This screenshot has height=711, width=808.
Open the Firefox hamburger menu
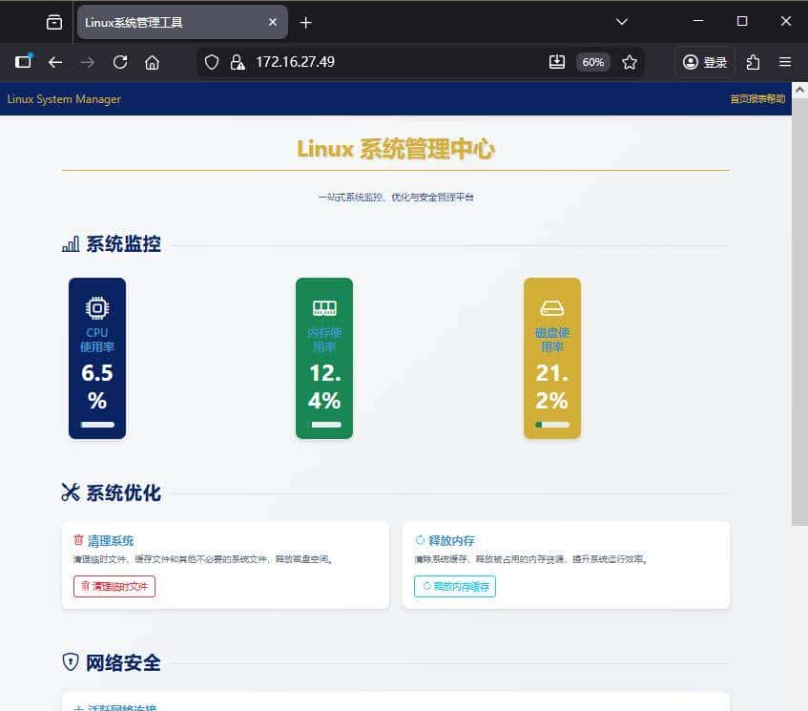[x=786, y=61]
